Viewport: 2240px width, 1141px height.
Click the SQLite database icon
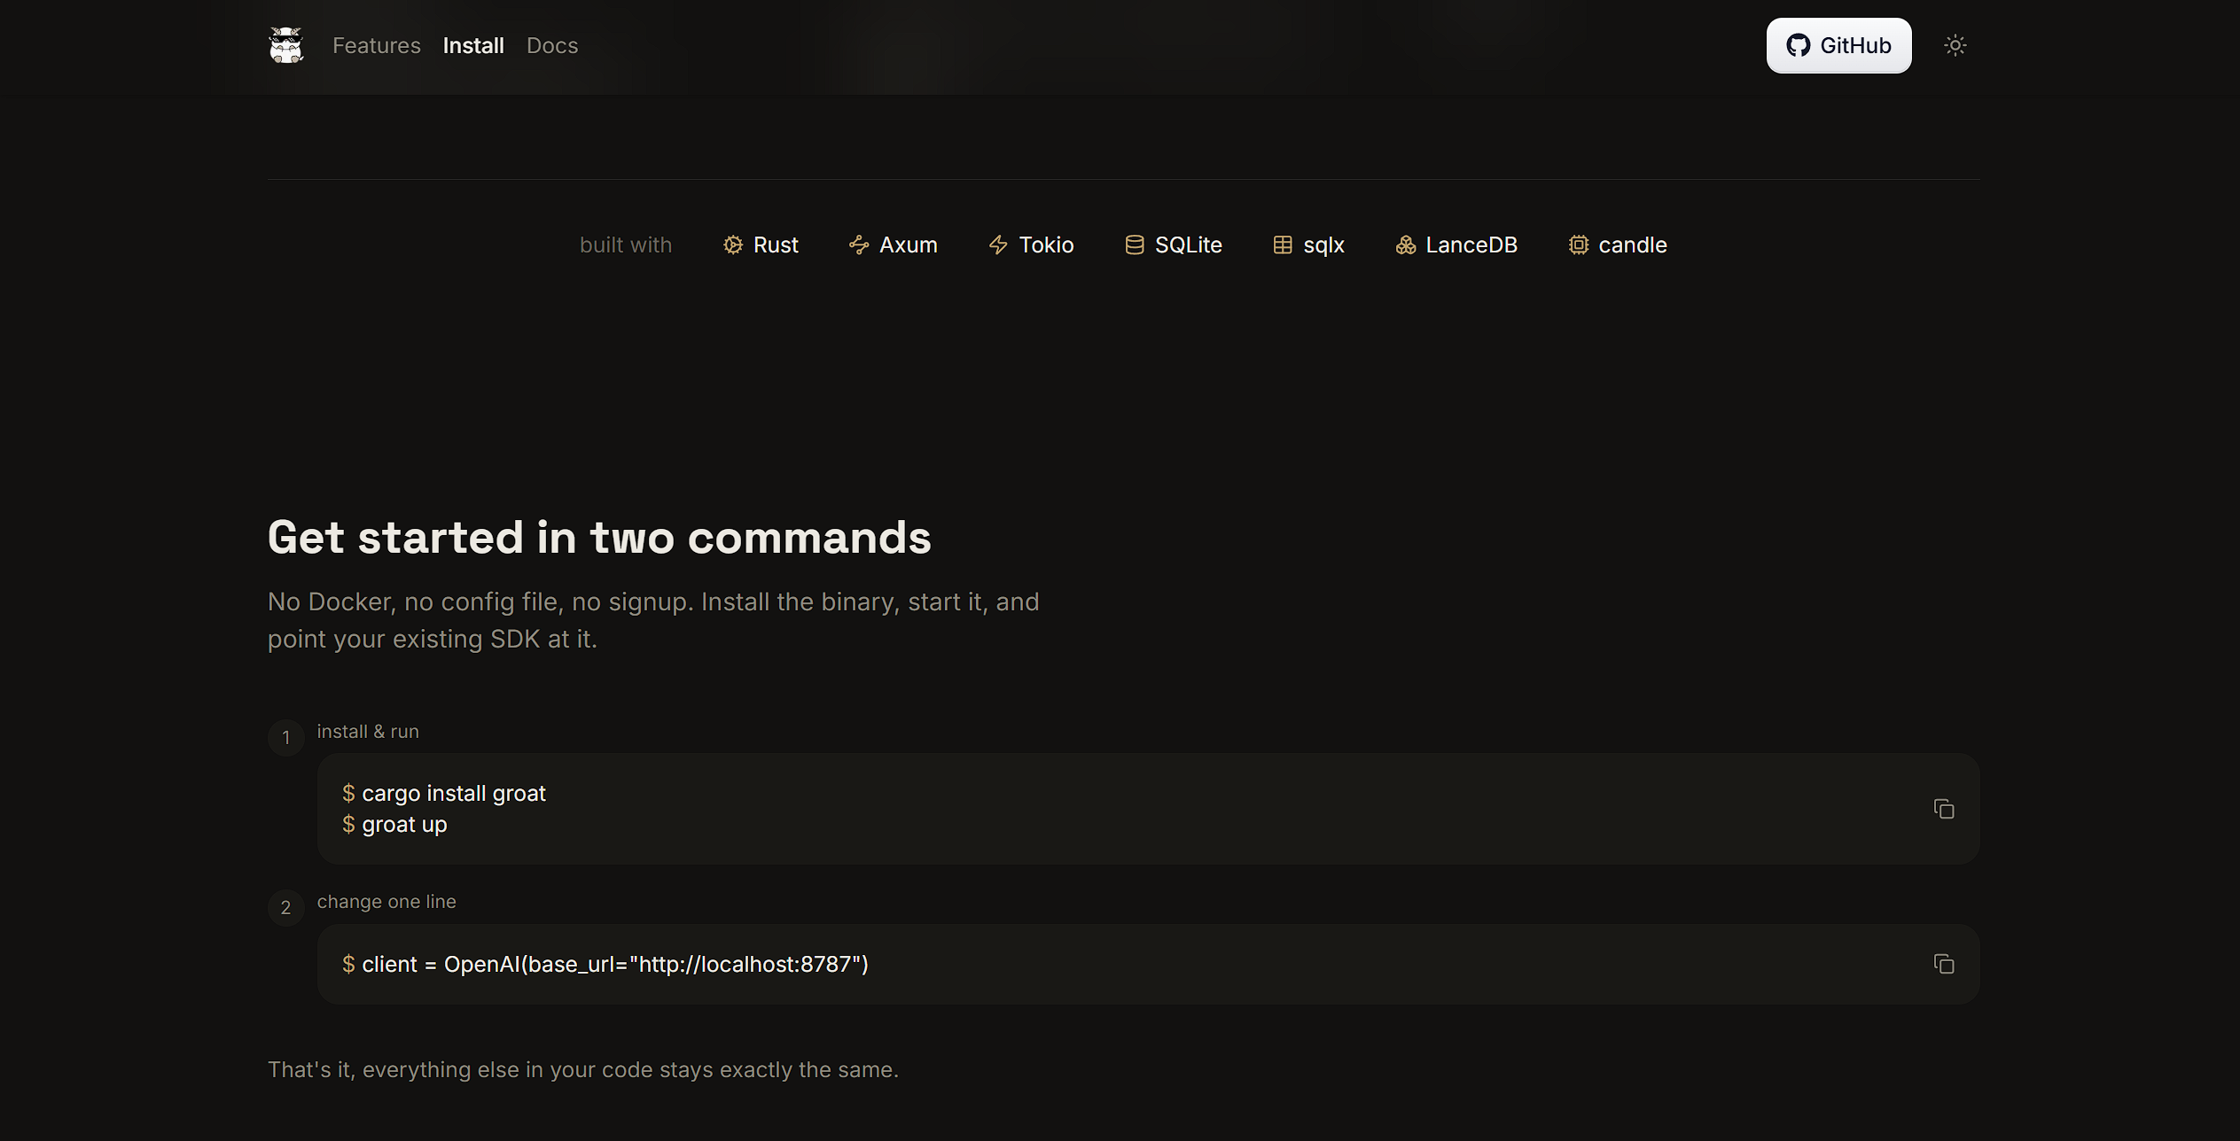point(1135,244)
